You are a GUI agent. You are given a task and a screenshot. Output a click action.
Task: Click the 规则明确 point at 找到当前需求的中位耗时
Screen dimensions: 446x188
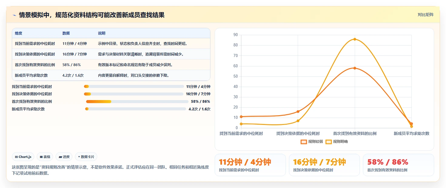click(x=241, y=124)
